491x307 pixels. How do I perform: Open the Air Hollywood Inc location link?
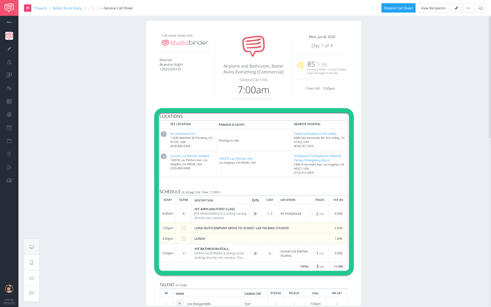pyautogui.click(x=183, y=134)
